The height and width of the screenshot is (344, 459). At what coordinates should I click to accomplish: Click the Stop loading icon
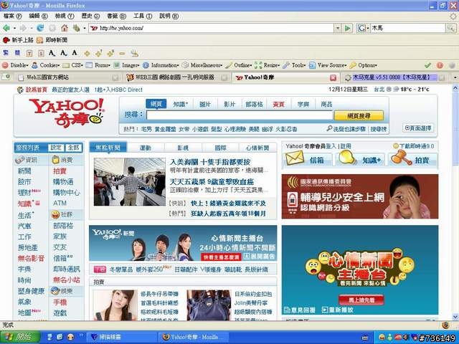[x=52, y=28]
